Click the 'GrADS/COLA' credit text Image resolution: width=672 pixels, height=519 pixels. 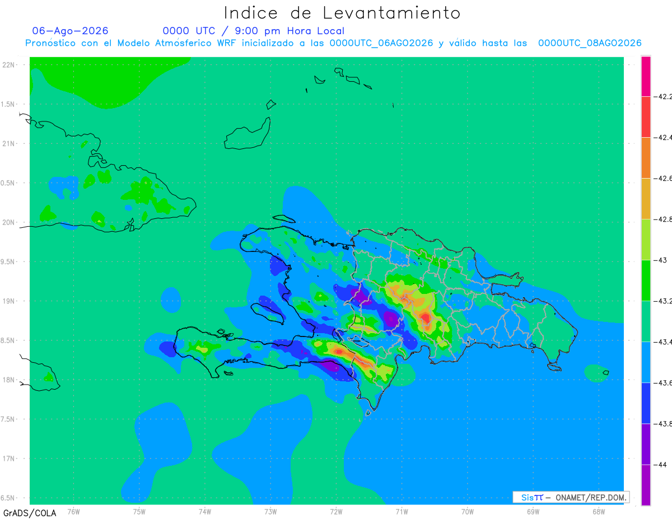click(x=29, y=513)
